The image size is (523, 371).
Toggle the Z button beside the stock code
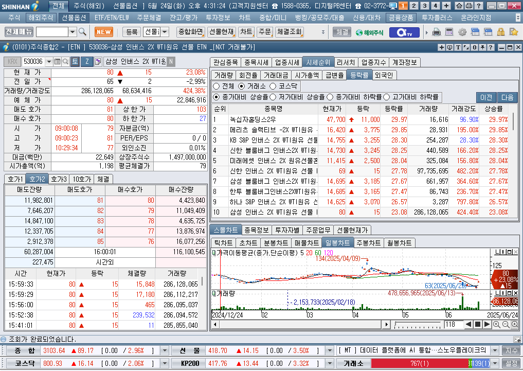pos(87,61)
